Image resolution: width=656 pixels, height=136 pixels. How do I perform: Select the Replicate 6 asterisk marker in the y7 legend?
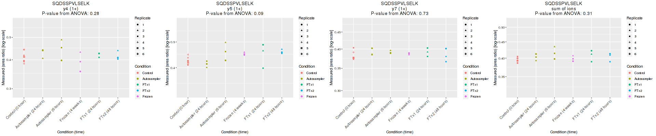tap(465, 54)
